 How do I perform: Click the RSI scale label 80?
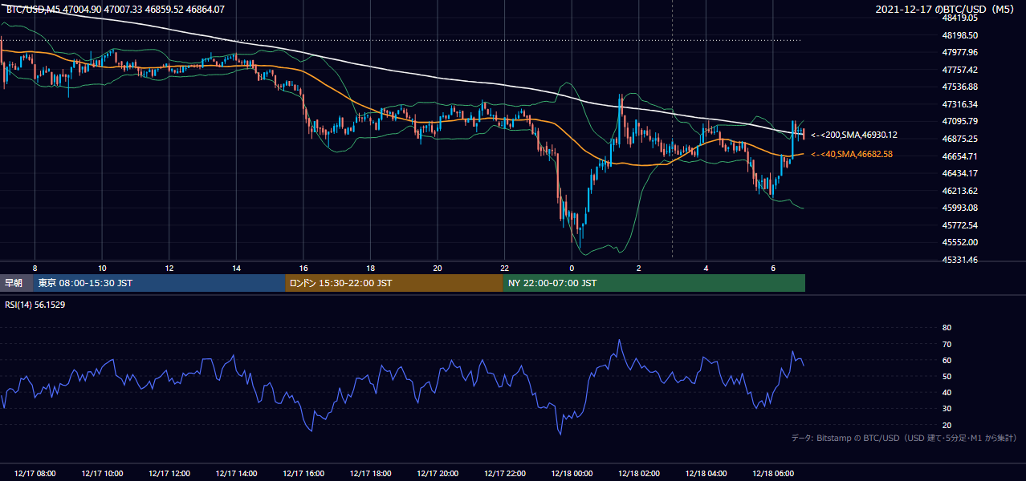947,328
